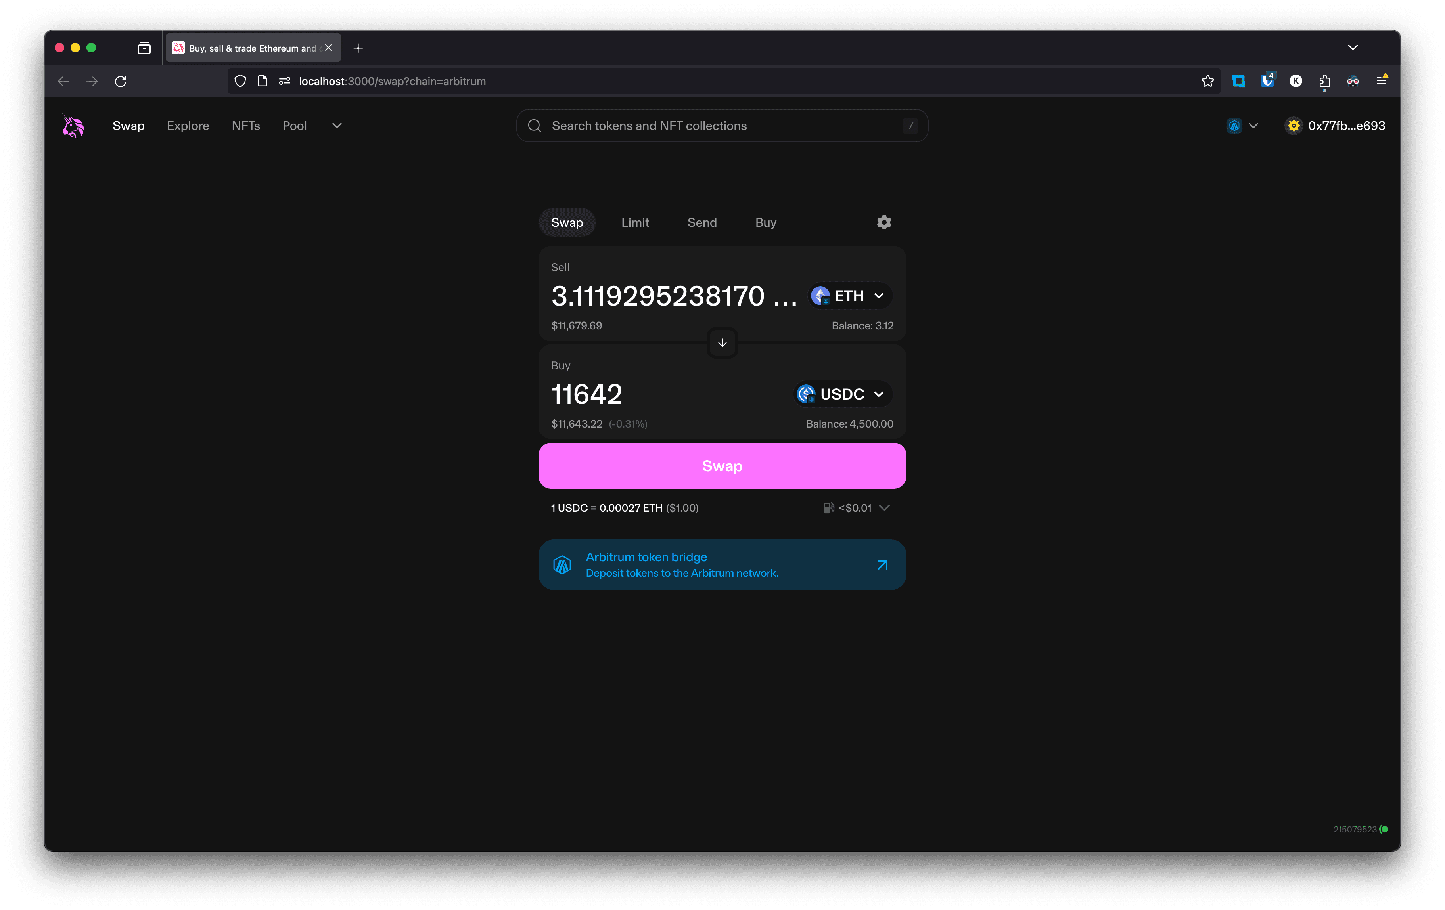Viewport: 1445px width, 910px height.
Task: Click the slash shortcut key hint in search
Action: [911, 126]
